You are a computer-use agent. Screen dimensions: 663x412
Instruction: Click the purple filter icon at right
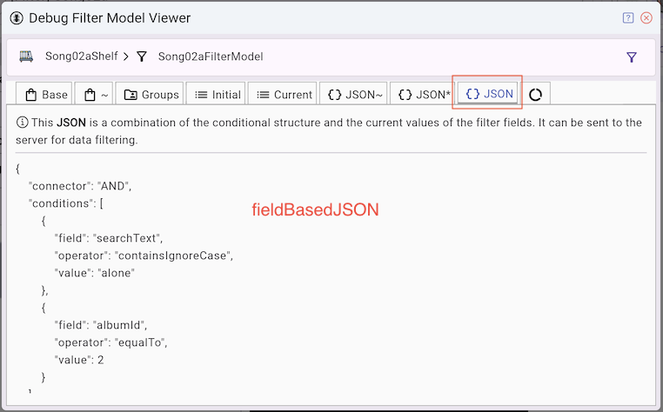[632, 57]
